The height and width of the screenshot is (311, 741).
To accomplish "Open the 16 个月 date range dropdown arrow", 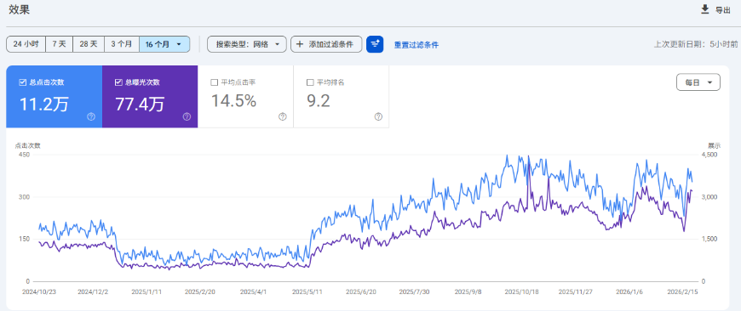I will pyautogui.click(x=179, y=44).
